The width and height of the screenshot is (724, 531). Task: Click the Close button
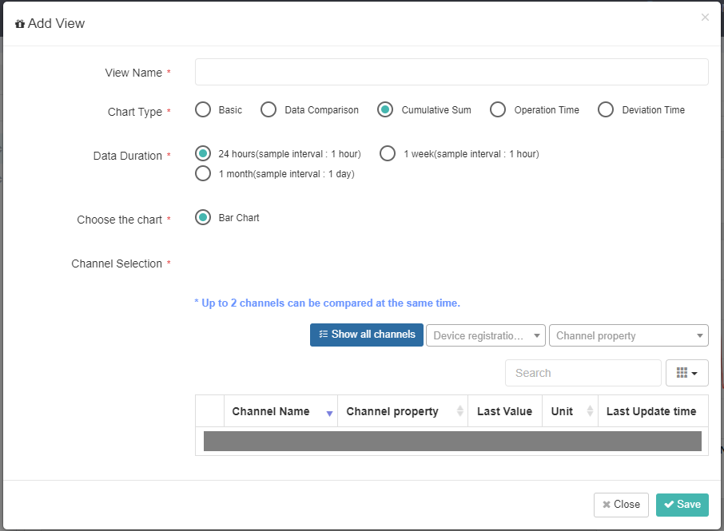click(x=621, y=505)
